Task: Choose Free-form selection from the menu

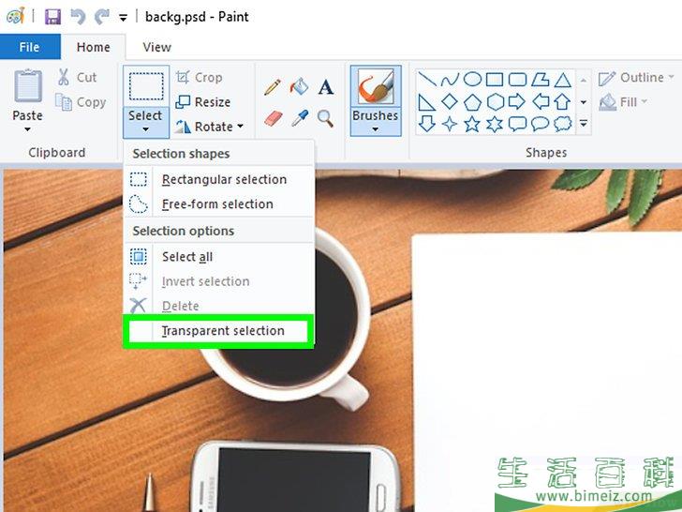Action: (x=219, y=203)
